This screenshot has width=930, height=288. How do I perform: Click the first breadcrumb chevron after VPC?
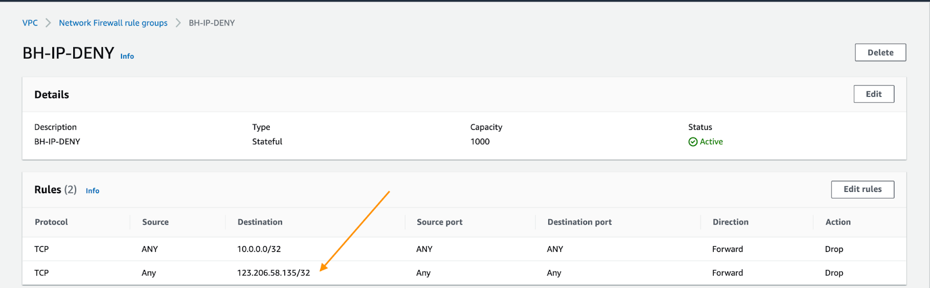[x=48, y=23]
